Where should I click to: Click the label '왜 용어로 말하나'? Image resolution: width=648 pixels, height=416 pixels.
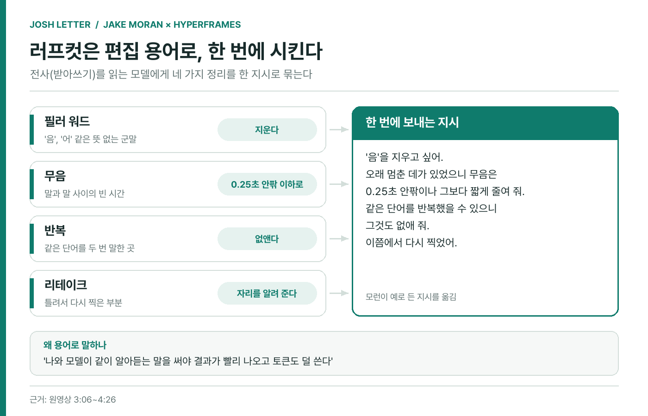pos(75,345)
